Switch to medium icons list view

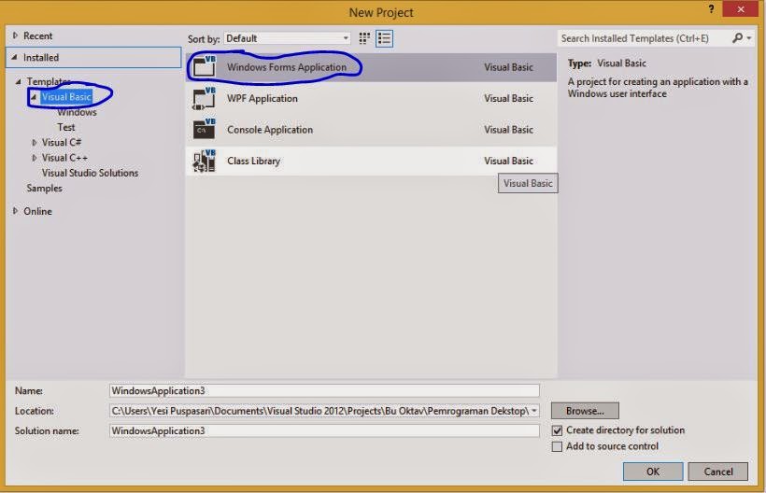coord(385,38)
